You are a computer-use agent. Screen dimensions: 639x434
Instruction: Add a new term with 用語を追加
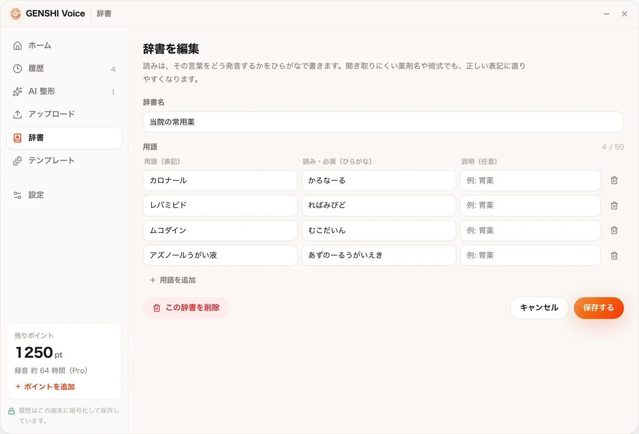[x=173, y=280]
